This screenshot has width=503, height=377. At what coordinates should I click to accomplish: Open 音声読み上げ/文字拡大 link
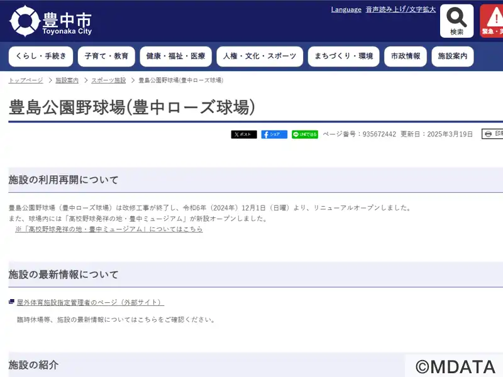click(401, 9)
